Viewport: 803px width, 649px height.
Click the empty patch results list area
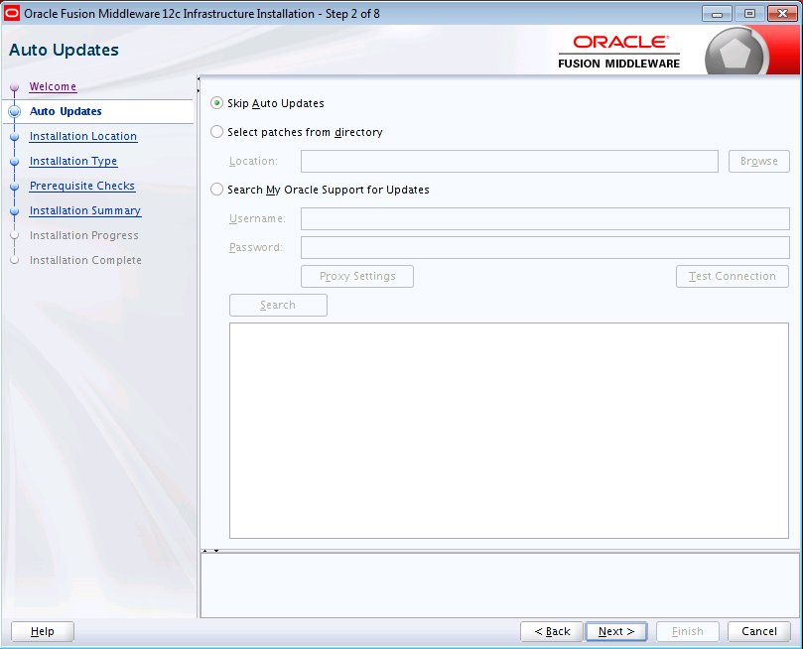click(509, 431)
